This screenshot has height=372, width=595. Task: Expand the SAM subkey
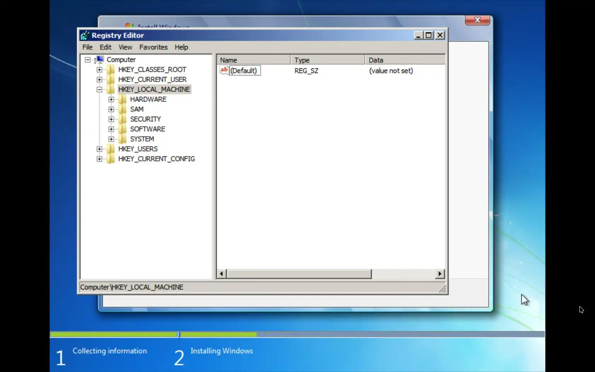[x=111, y=109]
